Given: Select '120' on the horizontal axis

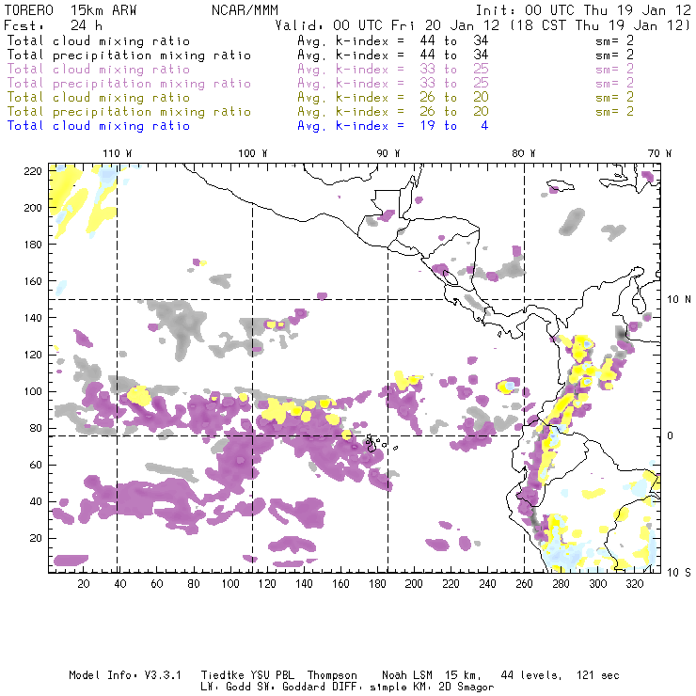Looking at the screenshot, I should tap(267, 584).
